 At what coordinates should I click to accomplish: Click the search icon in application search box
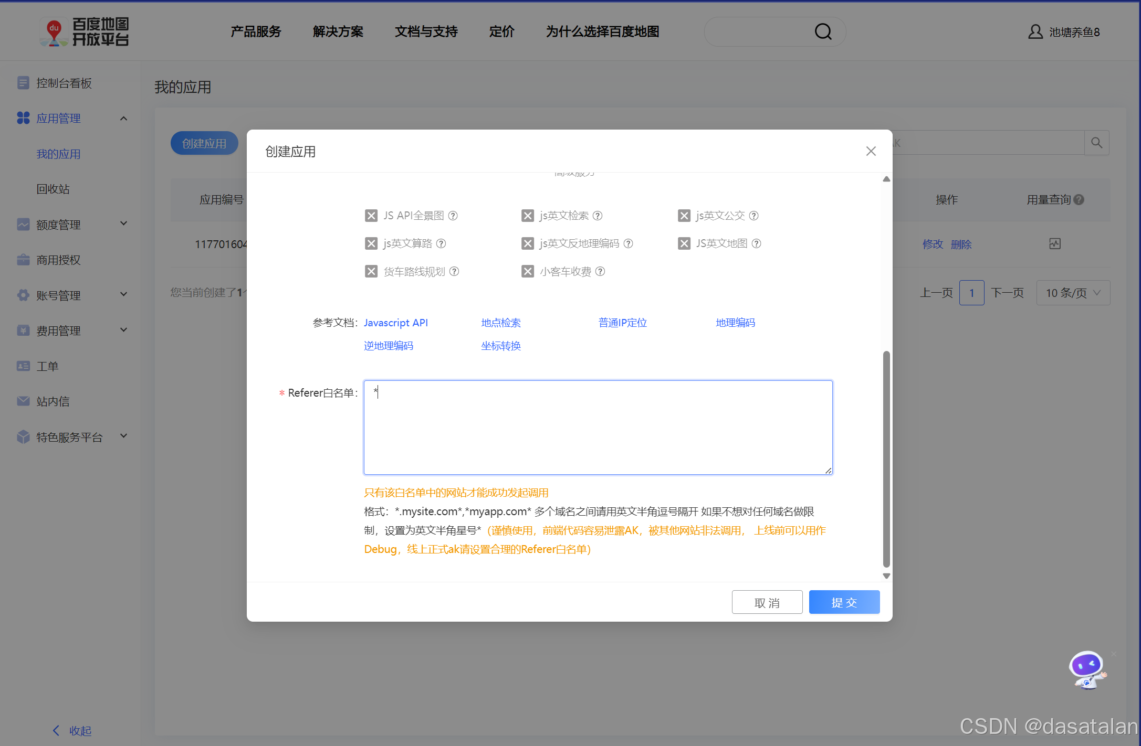click(1096, 143)
